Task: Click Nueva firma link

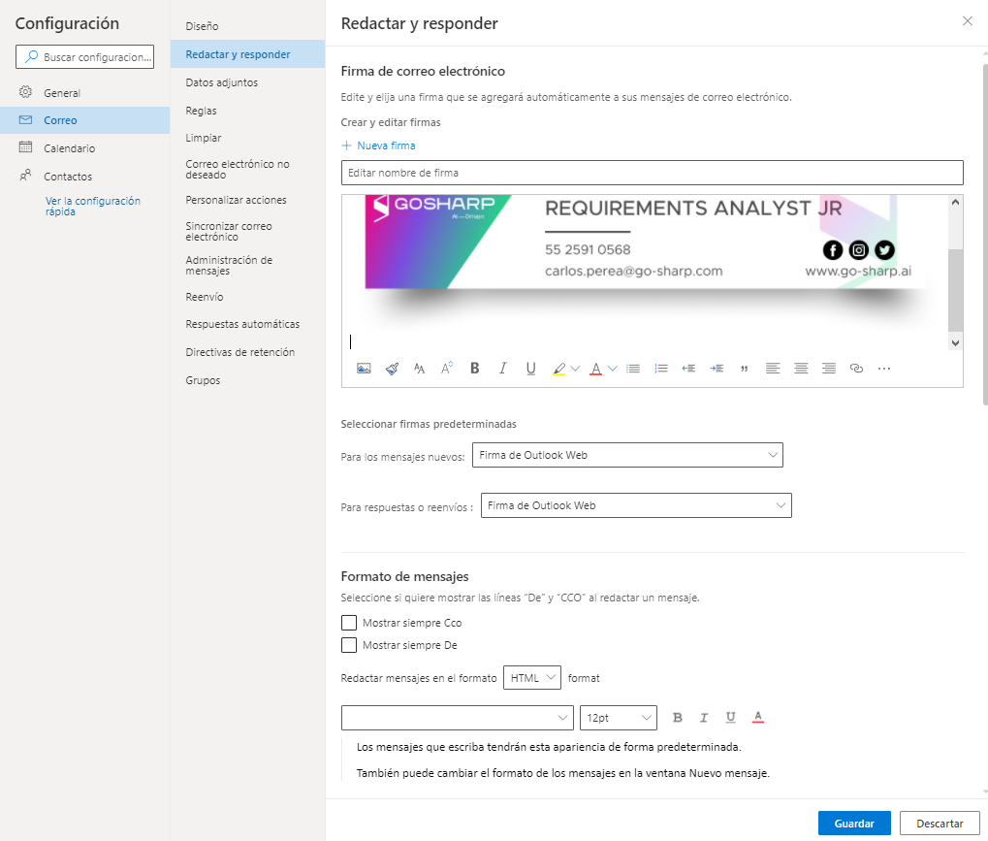Action: point(379,146)
